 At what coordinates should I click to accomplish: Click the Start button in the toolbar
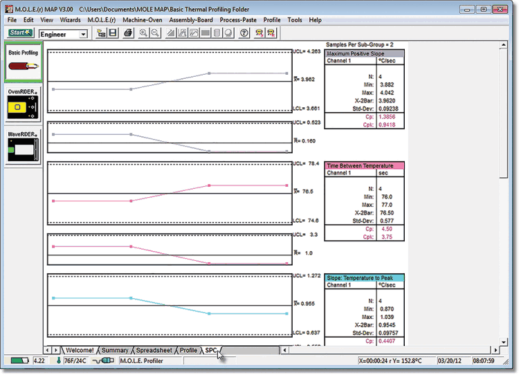(x=21, y=33)
